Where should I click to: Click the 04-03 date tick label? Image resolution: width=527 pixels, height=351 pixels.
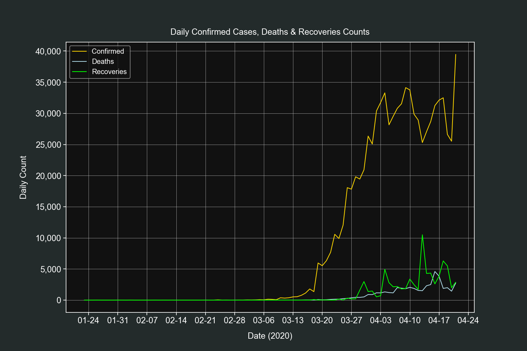(380, 320)
